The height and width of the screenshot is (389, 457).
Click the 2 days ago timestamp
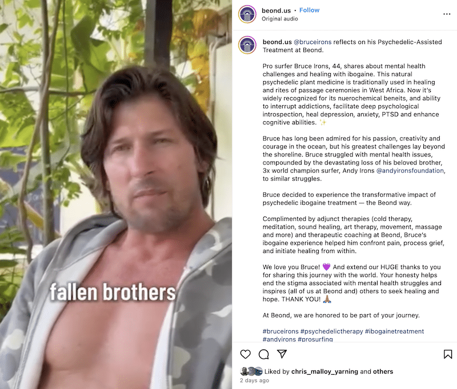coord(254,380)
